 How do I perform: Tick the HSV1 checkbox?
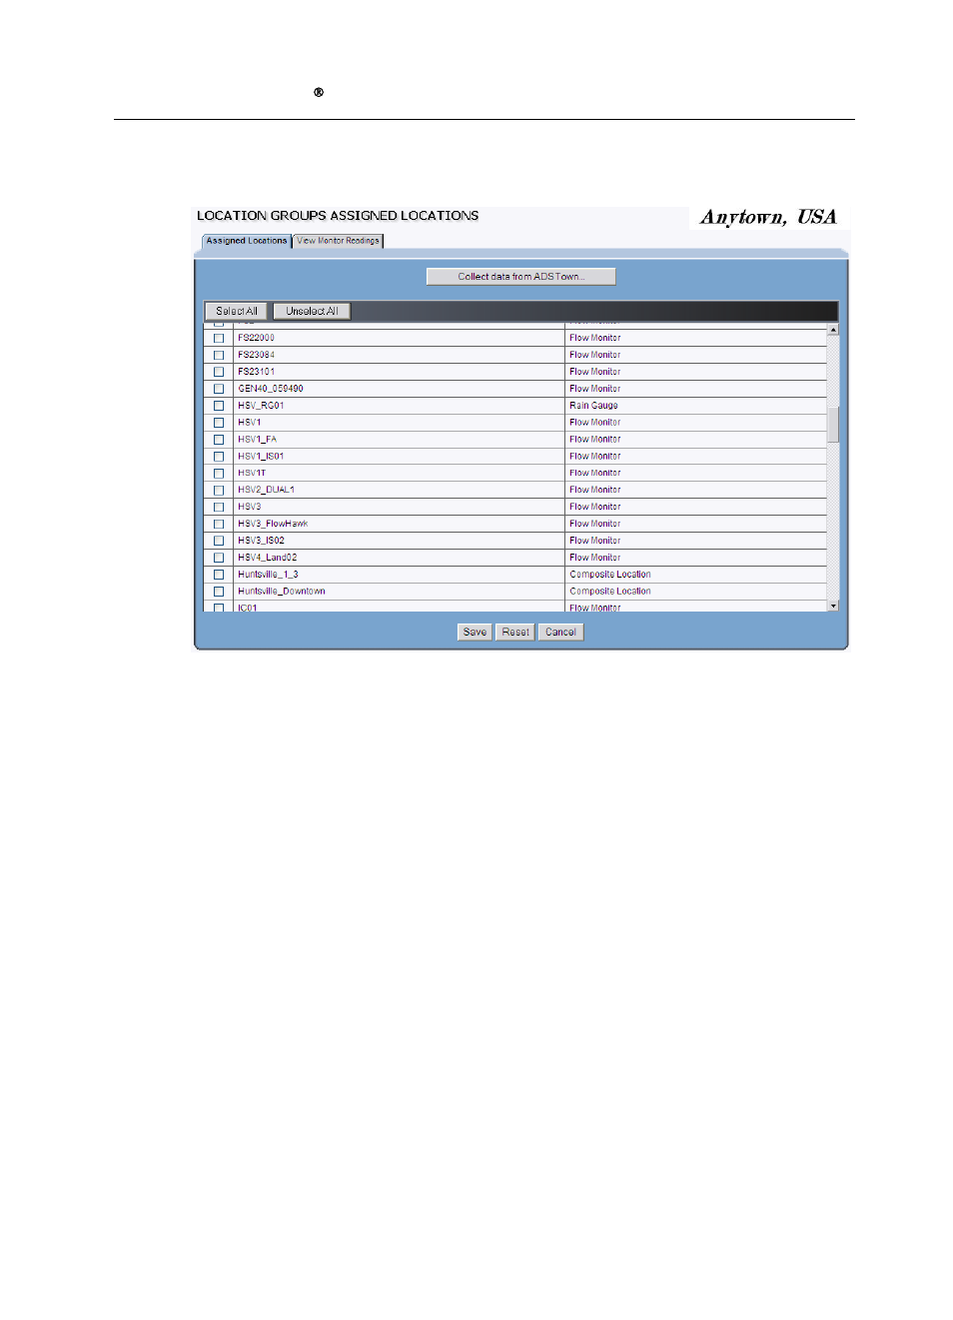coord(219,423)
